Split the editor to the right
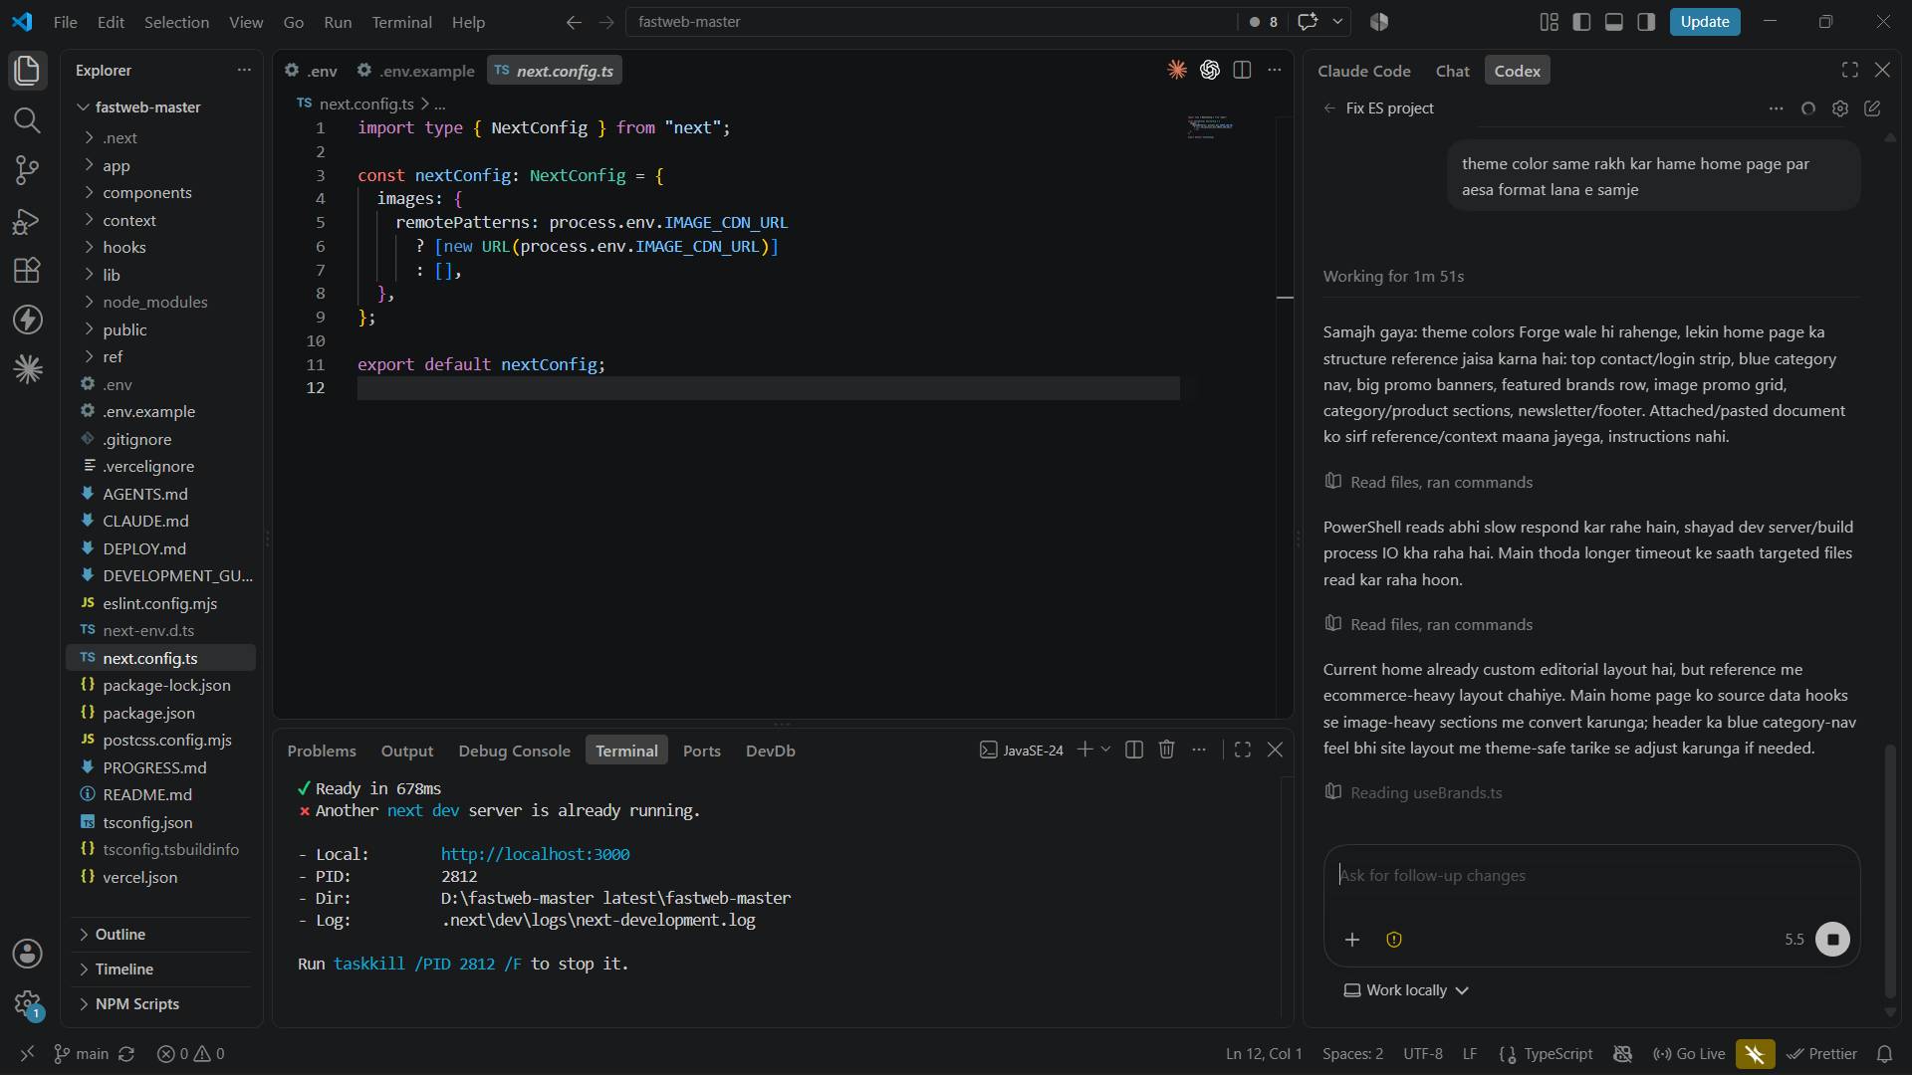Image resolution: width=1912 pixels, height=1075 pixels. tap(1242, 70)
